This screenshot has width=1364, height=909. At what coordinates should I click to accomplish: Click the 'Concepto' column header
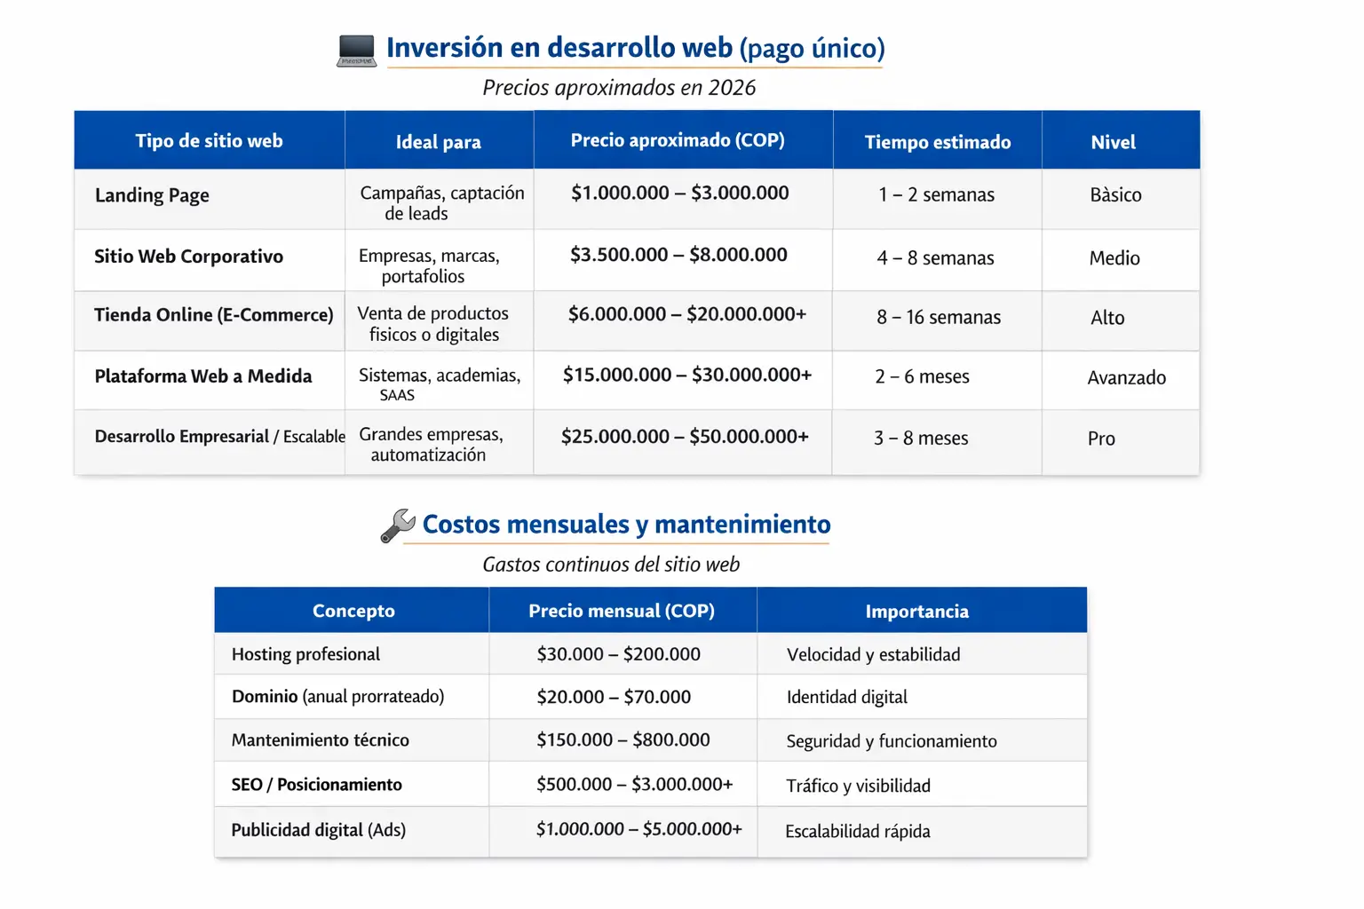click(x=353, y=610)
